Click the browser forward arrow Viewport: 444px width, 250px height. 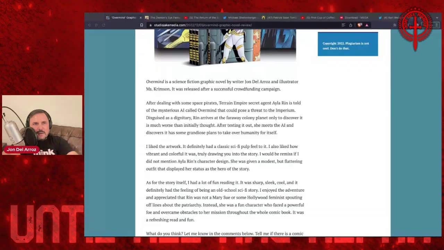(96, 25)
